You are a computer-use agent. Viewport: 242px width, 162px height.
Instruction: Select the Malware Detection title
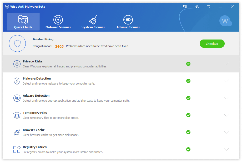[37, 78]
